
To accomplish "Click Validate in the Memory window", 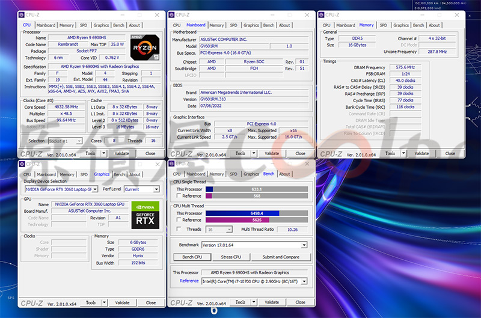I will coord(421,153).
